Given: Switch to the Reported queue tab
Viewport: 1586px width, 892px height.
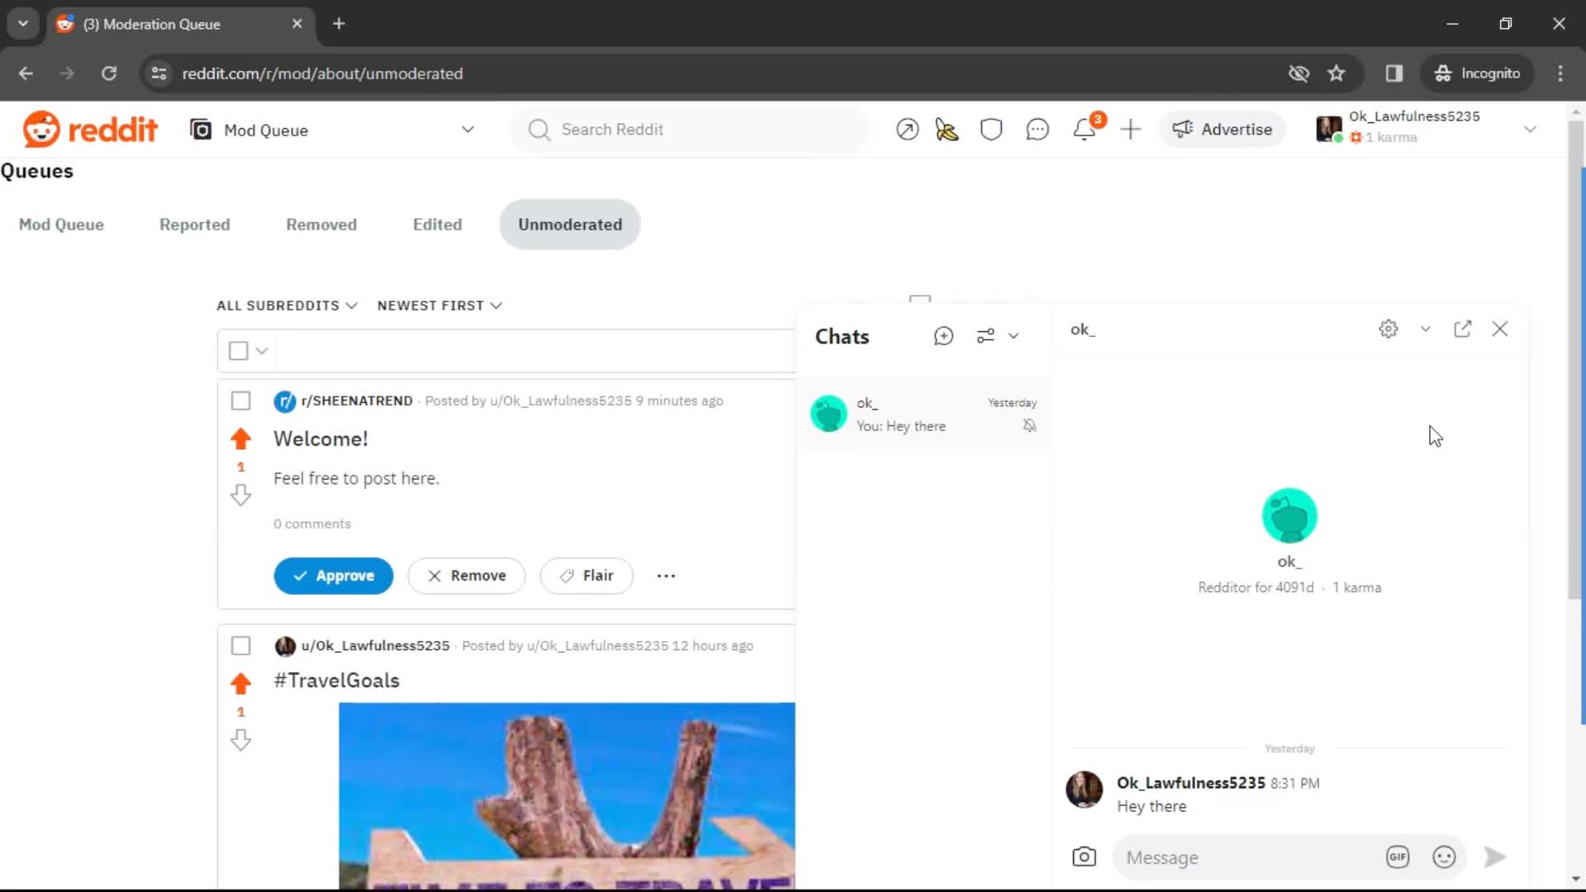Looking at the screenshot, I should pos(195,224).
